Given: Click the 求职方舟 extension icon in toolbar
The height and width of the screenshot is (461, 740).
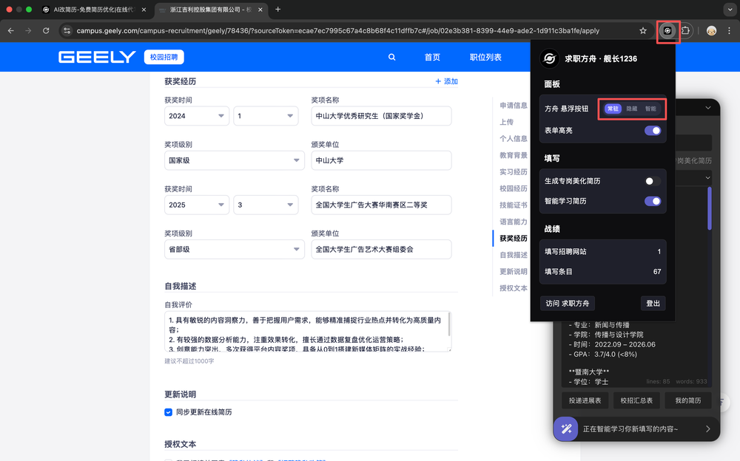Looking at the screenshot, I should click(667, 31).
